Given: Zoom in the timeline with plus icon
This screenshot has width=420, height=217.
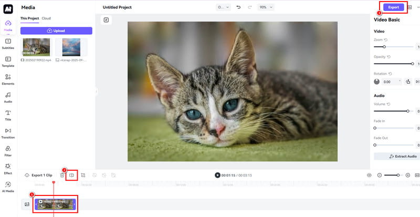Looking at the screenshot, I should pyautogui.click(x=408, y=175).
